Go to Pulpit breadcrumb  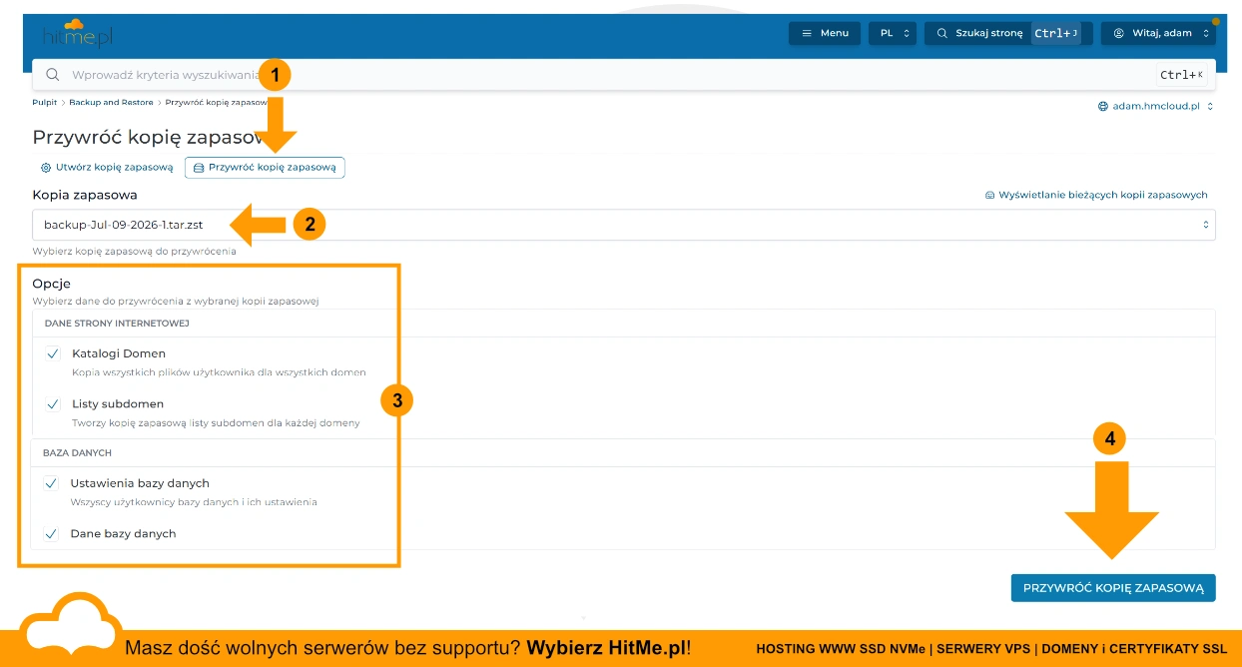click(x=44, y=102)
